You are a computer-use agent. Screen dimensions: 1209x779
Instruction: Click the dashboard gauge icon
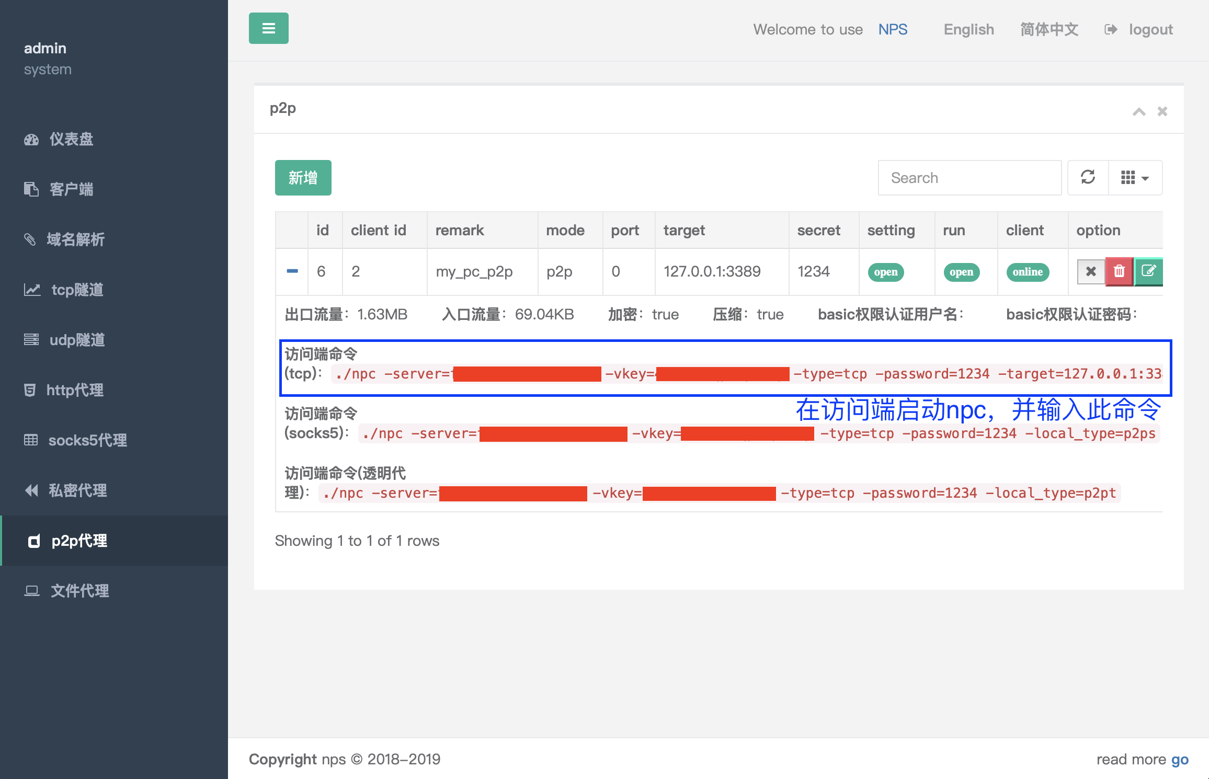coord(31,140)
